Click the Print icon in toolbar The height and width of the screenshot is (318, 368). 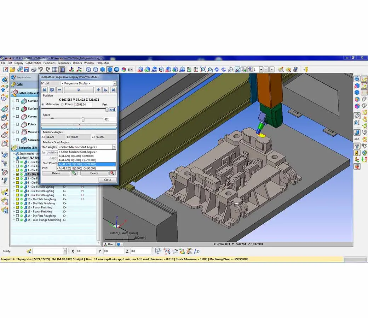click(x=34, y=69)
